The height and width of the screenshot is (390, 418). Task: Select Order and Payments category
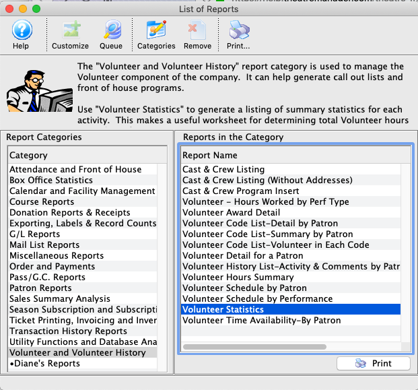pos(83,266)
